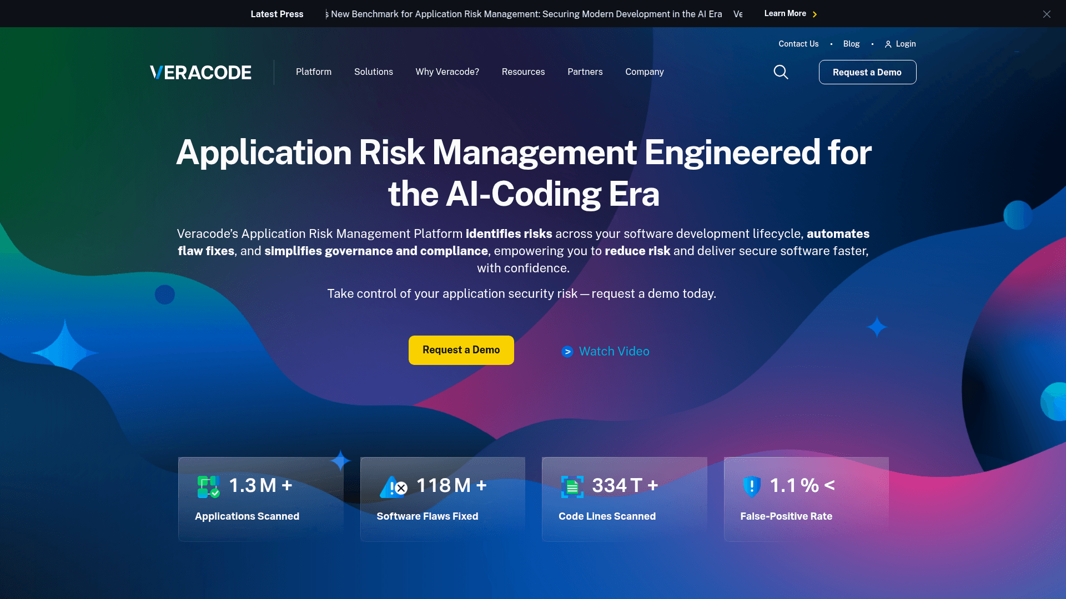Click the yellow Request a Demo button
The height and width of the screenshot is (599, 1066).
(x=461, y=350)
